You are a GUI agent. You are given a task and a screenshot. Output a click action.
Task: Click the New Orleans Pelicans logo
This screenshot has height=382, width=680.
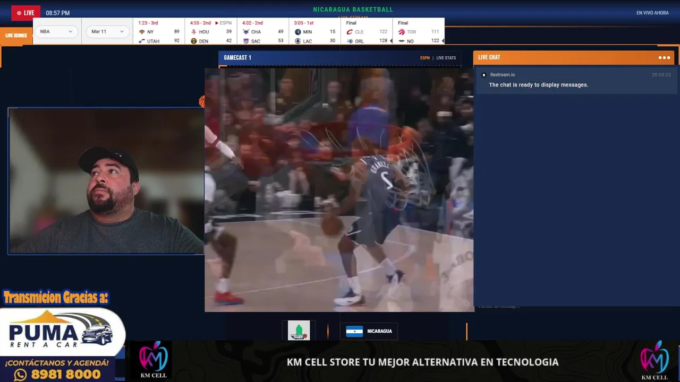coord(401,41)
